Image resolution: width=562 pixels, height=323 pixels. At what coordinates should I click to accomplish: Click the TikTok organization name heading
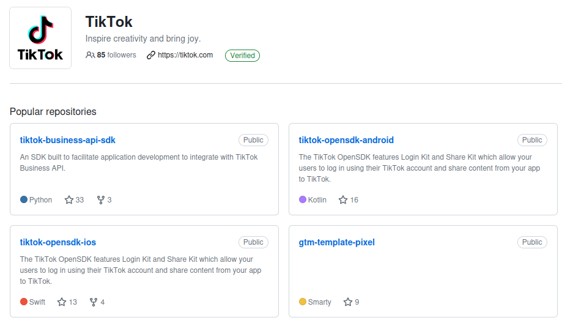pyautogui.click(x=109, y=22)
